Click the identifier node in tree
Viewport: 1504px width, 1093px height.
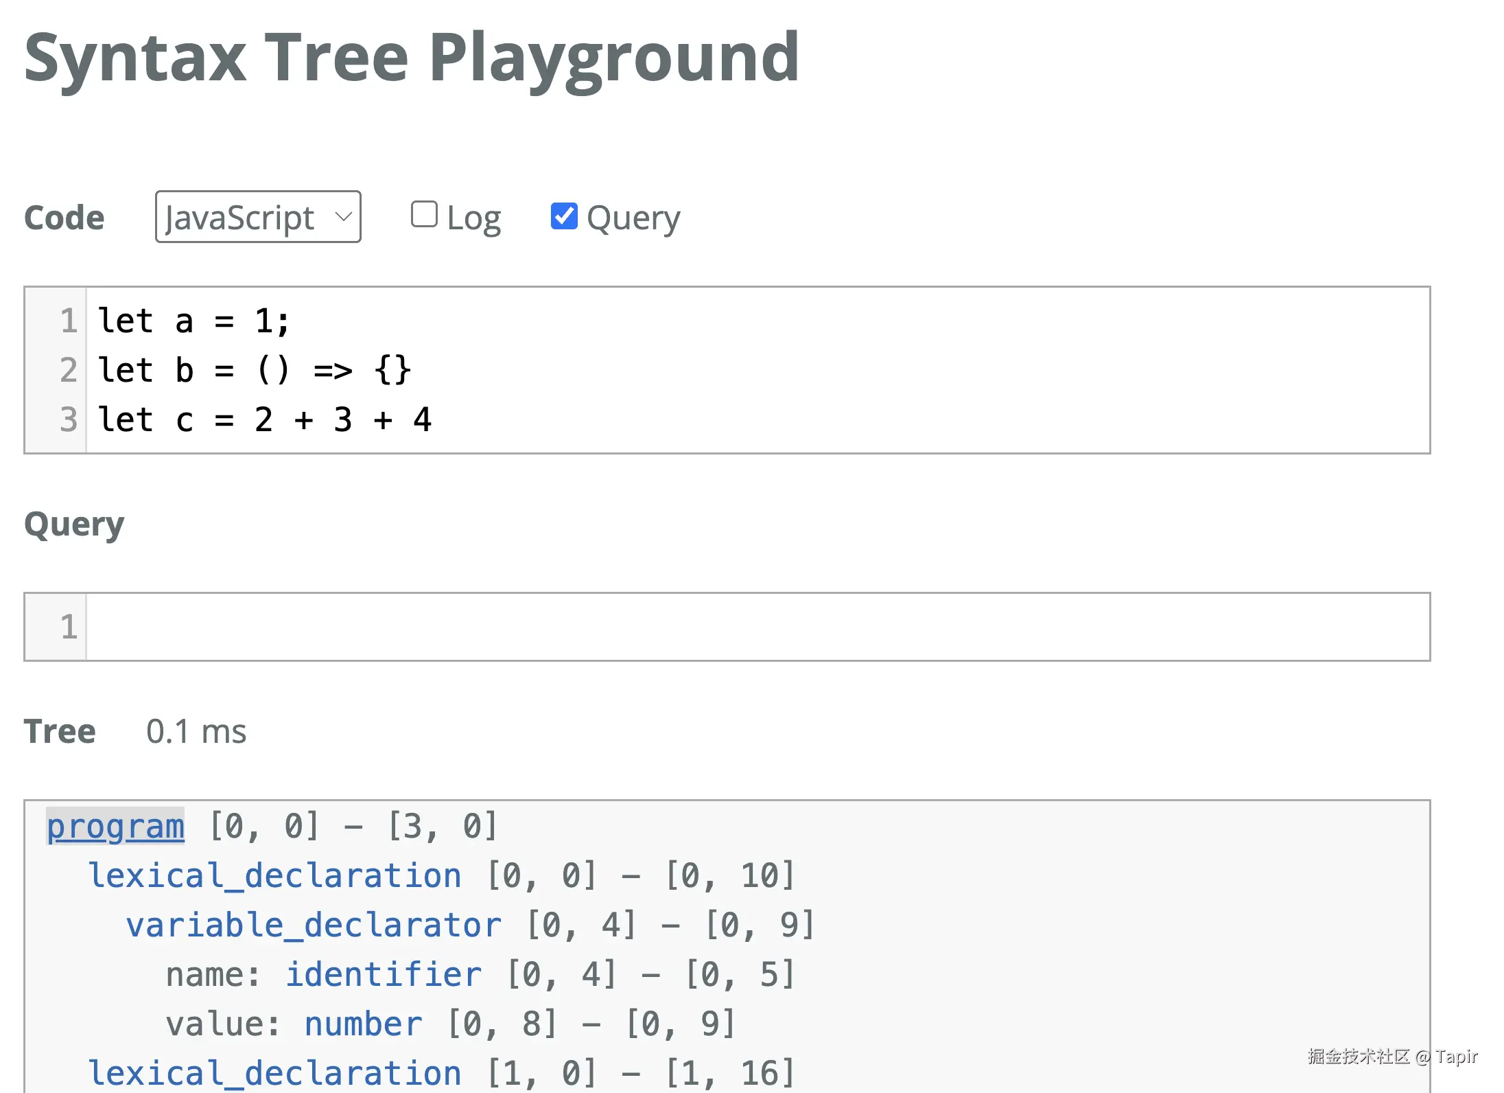pos(384,974)
